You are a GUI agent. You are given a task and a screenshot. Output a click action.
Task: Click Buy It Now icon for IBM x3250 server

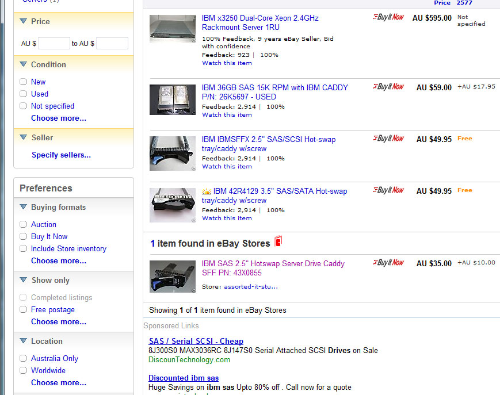click(388, 17)
